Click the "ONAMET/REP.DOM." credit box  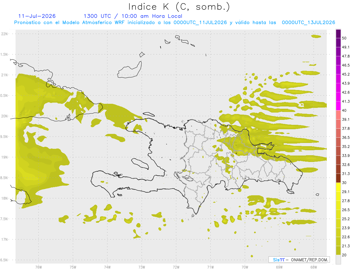coord(299,260)
